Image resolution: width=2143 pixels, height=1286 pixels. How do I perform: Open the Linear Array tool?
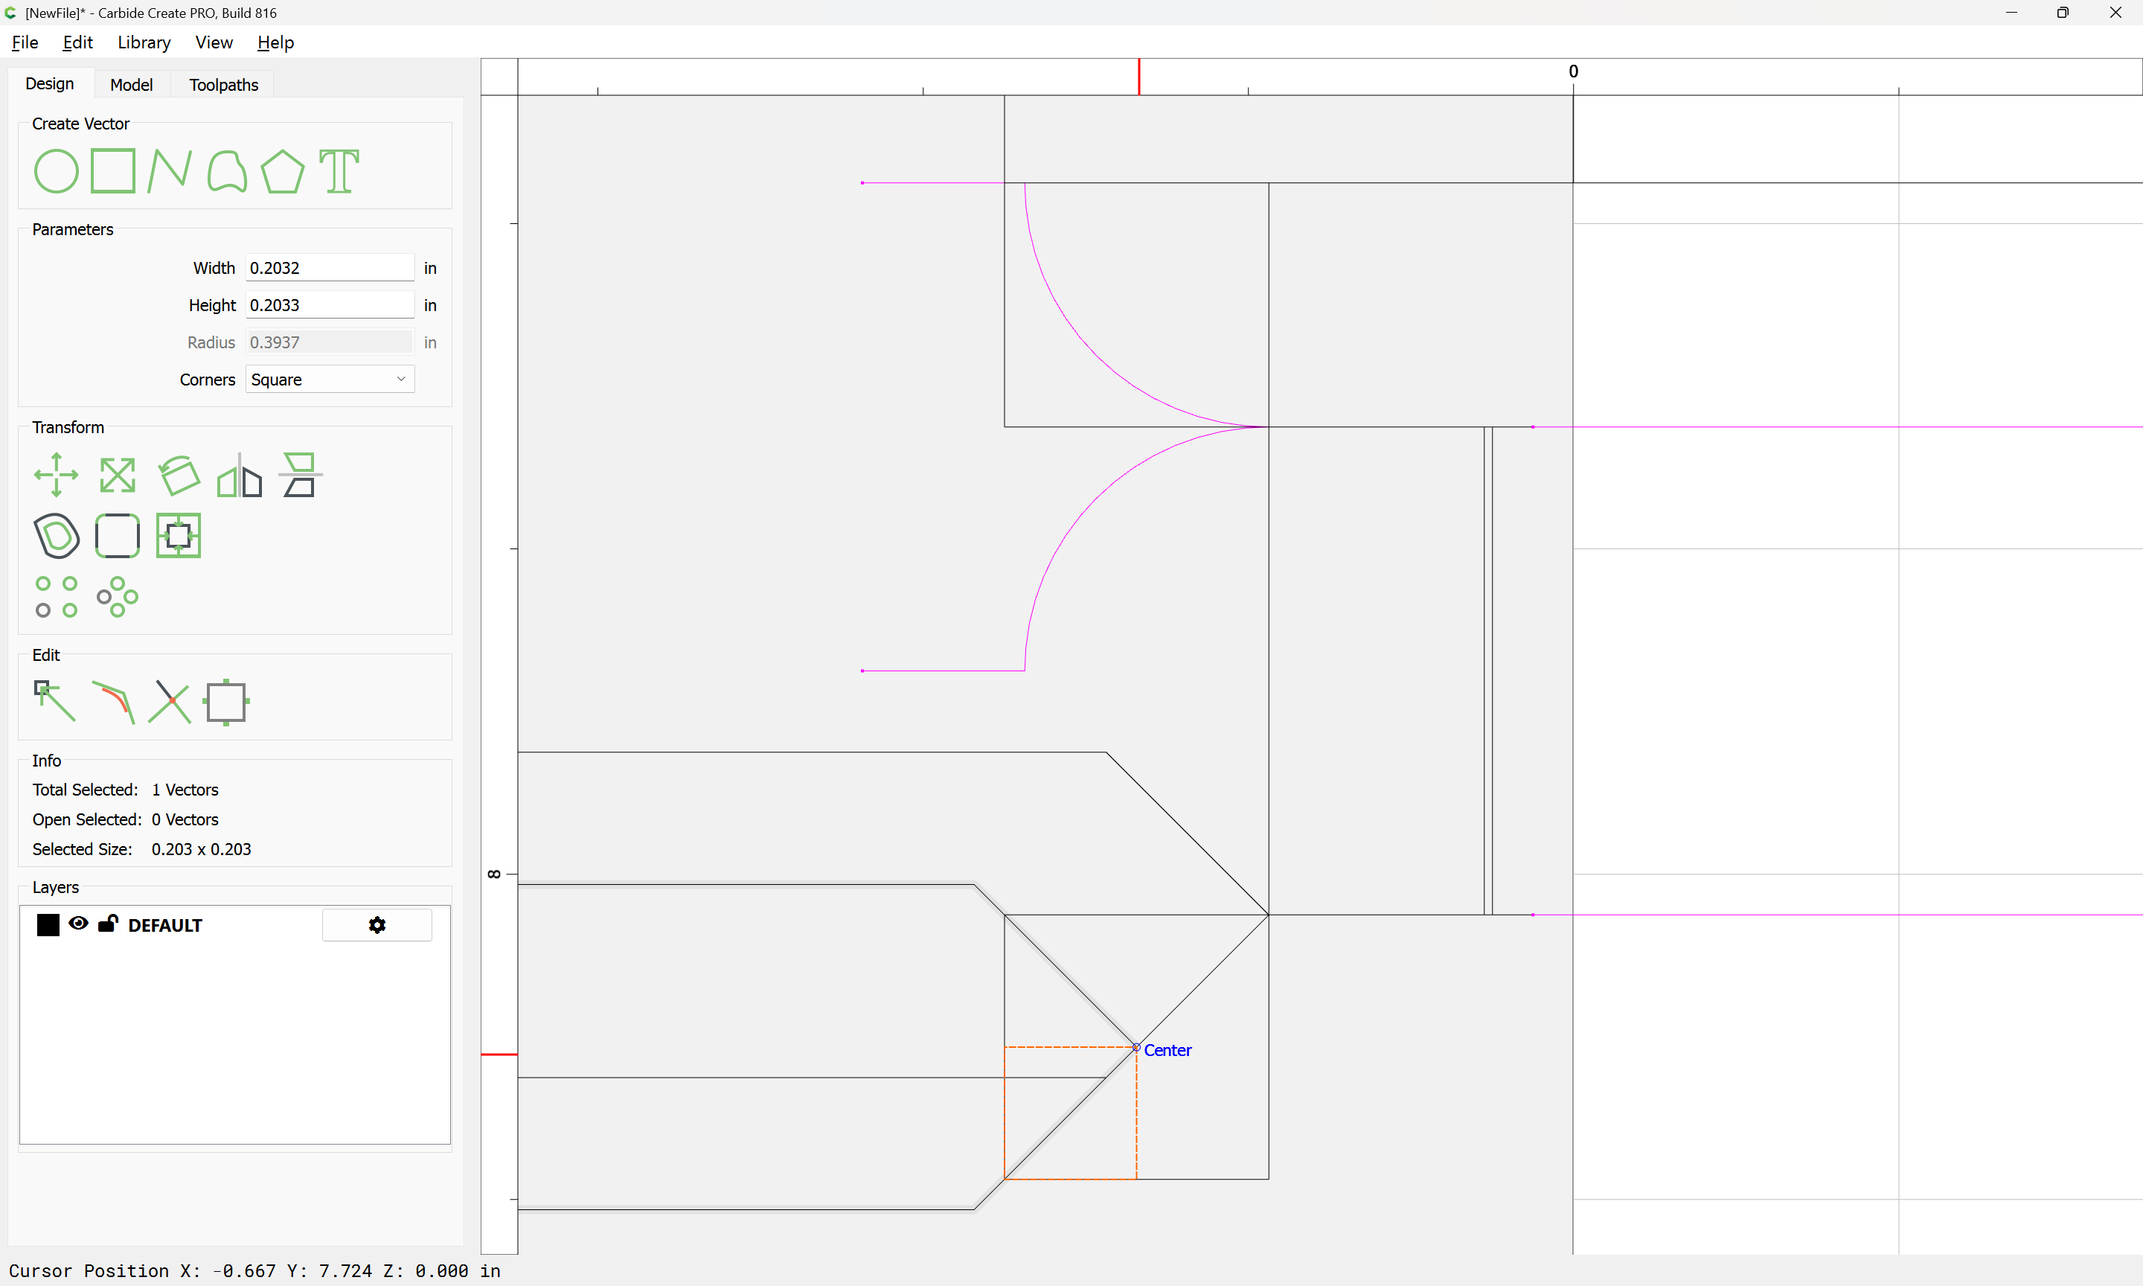pyautogui.click(x=57, y=597)
